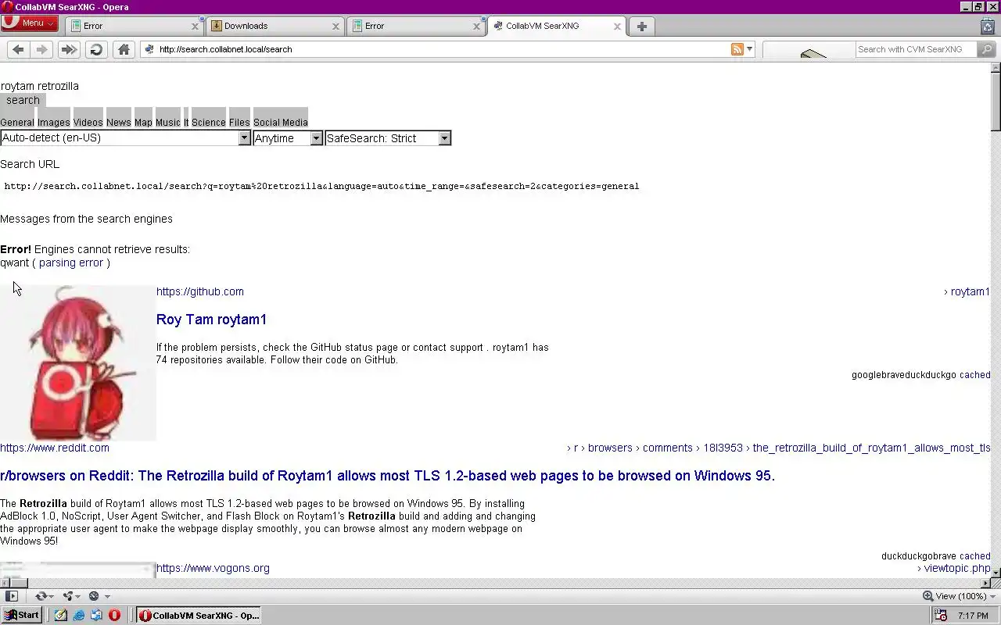Image resolution: width=1001 pixels, height=625 pixels.
Task: Open the Opera Unite icon in status bar
Action: click(x=69, y=596)
